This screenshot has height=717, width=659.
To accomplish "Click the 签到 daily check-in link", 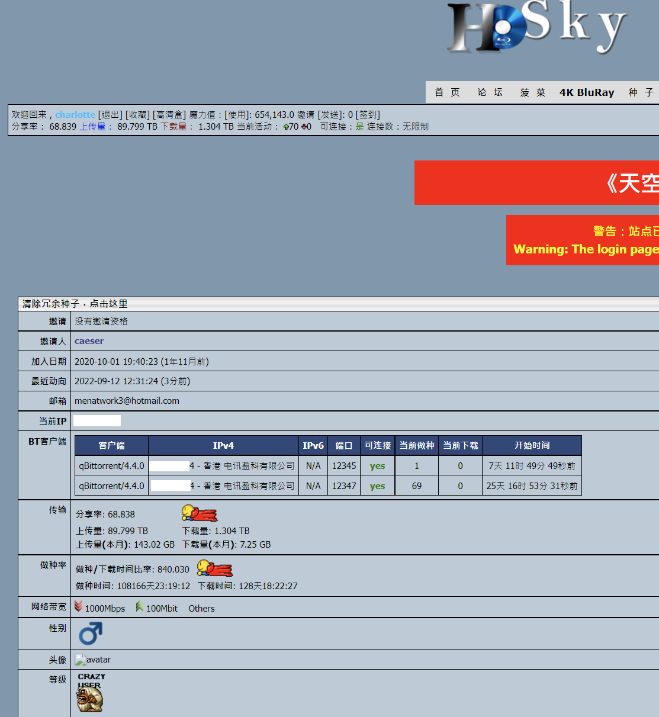I will click(x=368, y=115).
